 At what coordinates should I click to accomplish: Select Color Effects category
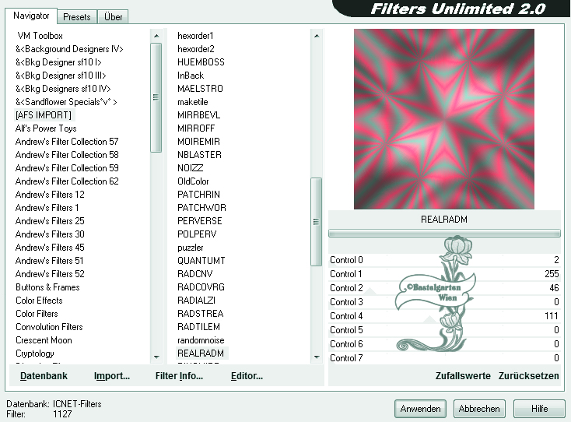click(39, 301)
